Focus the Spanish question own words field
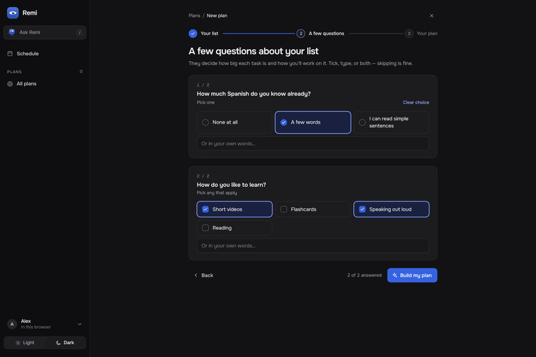This screenshot has height=357, width=536. (x=313, y=144)
